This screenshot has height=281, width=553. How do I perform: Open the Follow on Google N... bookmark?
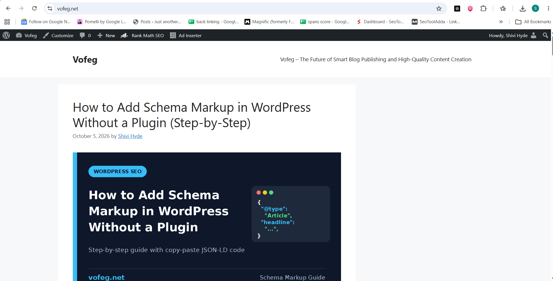pos(46,22)
